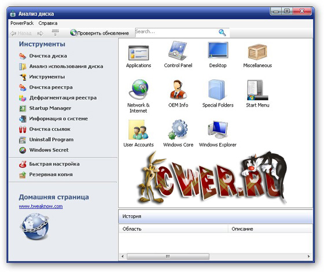Open the Windows Explorer icon
This screenshot has width=324, height=272.
coord(218,130)
